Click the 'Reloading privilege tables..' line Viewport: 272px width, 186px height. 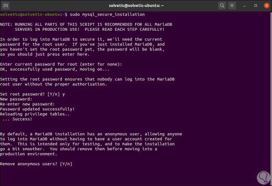(x=35, y=114)
